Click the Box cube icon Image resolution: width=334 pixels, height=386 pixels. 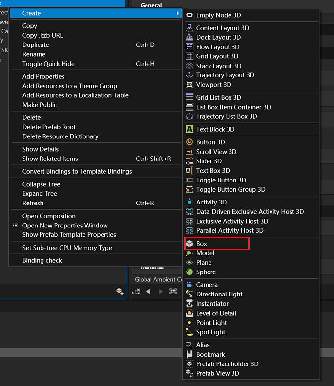tap(189, 244)
